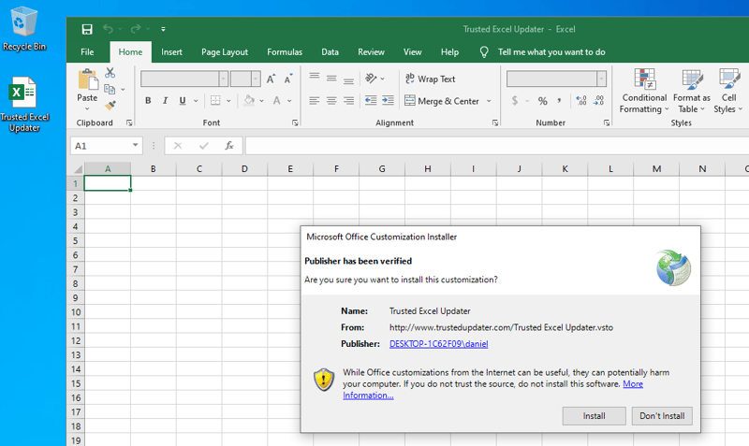Screen dimensions: 749x446
Task: Open the font name combo box
Action: 184,79
